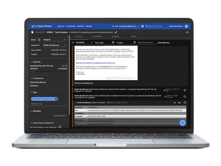221x166 pixels.
Task: Click the filter list icon
Action: [x=73, y=43]
